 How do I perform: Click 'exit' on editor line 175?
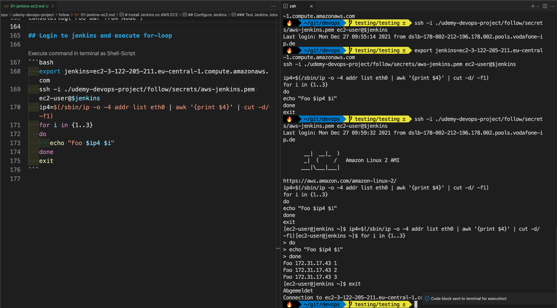pos(46,161)
